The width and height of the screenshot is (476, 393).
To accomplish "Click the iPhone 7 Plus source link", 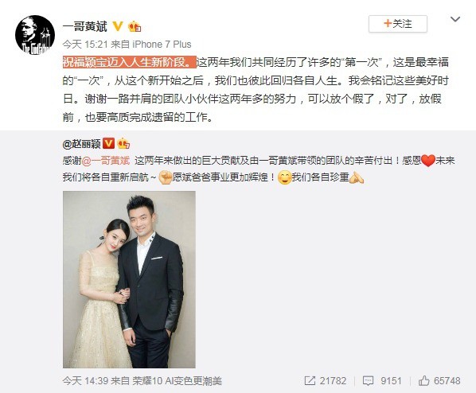I will coord(162,45).
